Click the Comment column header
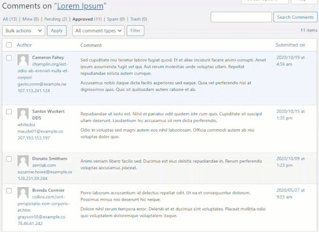This screenshot has width=319, height=232. (x=91, y=45)
